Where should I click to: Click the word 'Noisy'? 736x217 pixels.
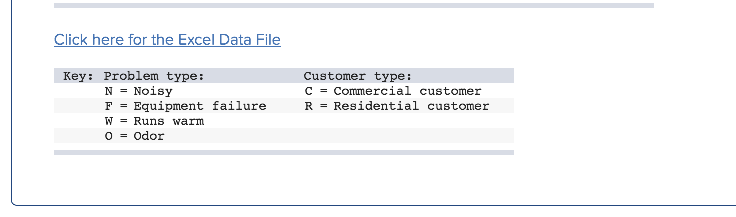coord(153,91)
